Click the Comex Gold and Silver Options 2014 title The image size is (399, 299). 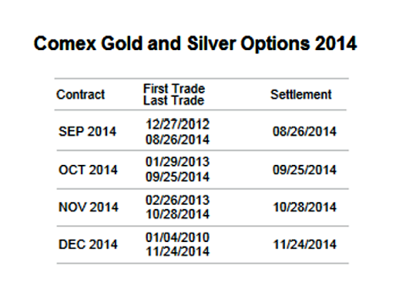(195, 43)
